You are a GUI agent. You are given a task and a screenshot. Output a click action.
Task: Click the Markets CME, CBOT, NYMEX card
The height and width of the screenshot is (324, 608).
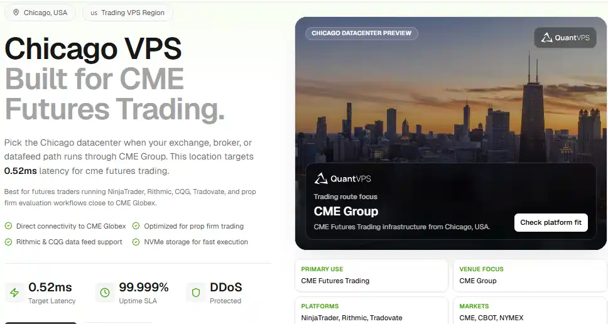(529, 311)
